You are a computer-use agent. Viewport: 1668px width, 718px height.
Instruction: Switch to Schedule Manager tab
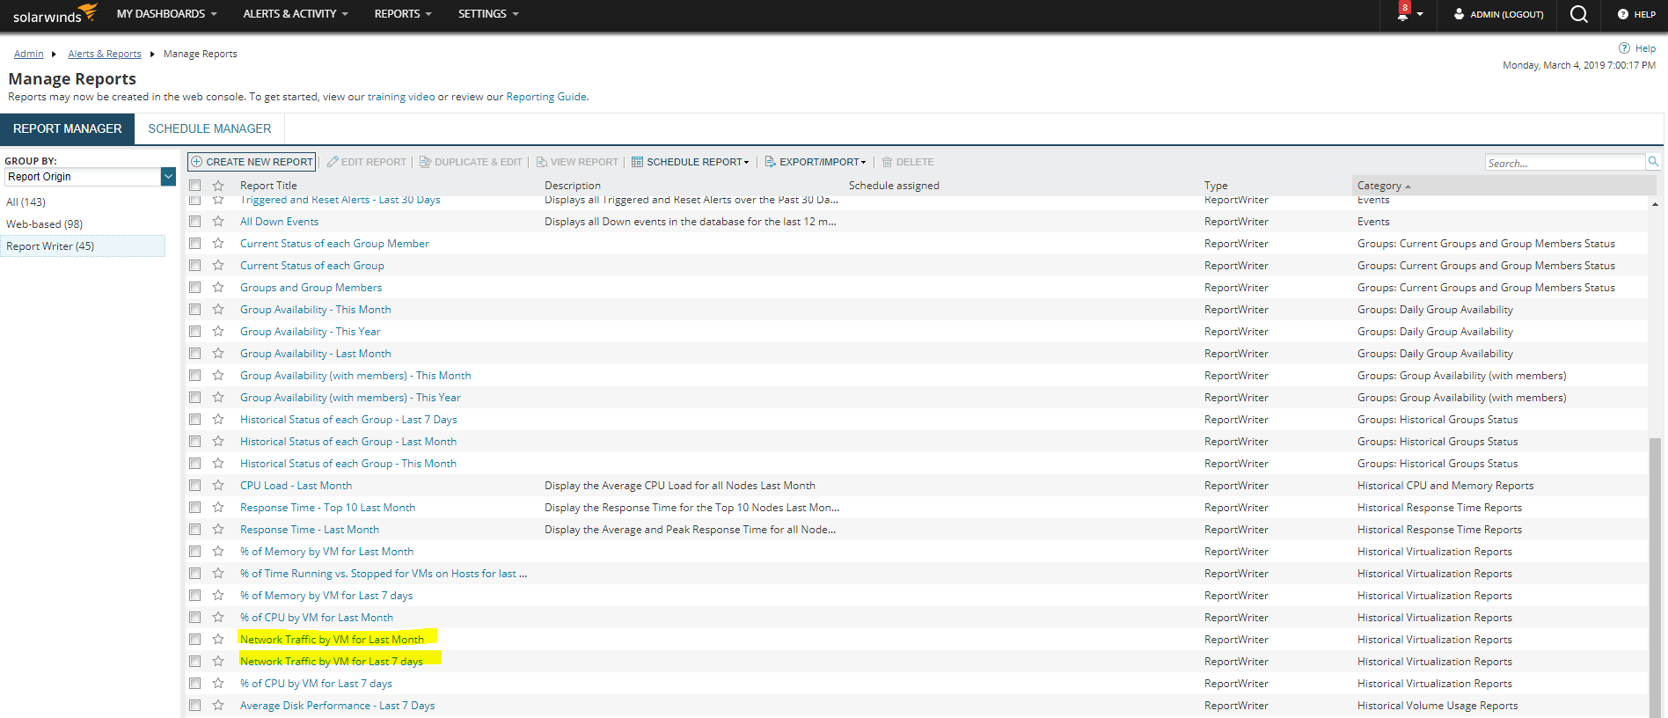[x=209, y=128]
